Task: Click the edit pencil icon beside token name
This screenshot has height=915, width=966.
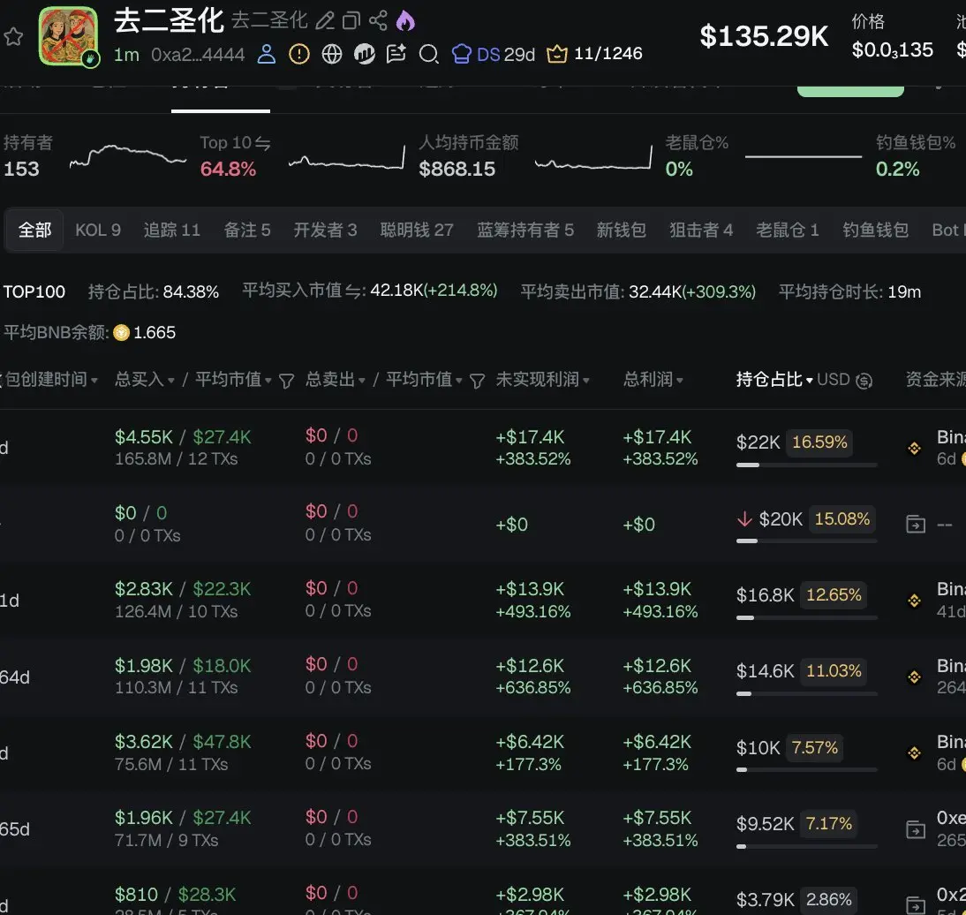Action: pos(325,21)
